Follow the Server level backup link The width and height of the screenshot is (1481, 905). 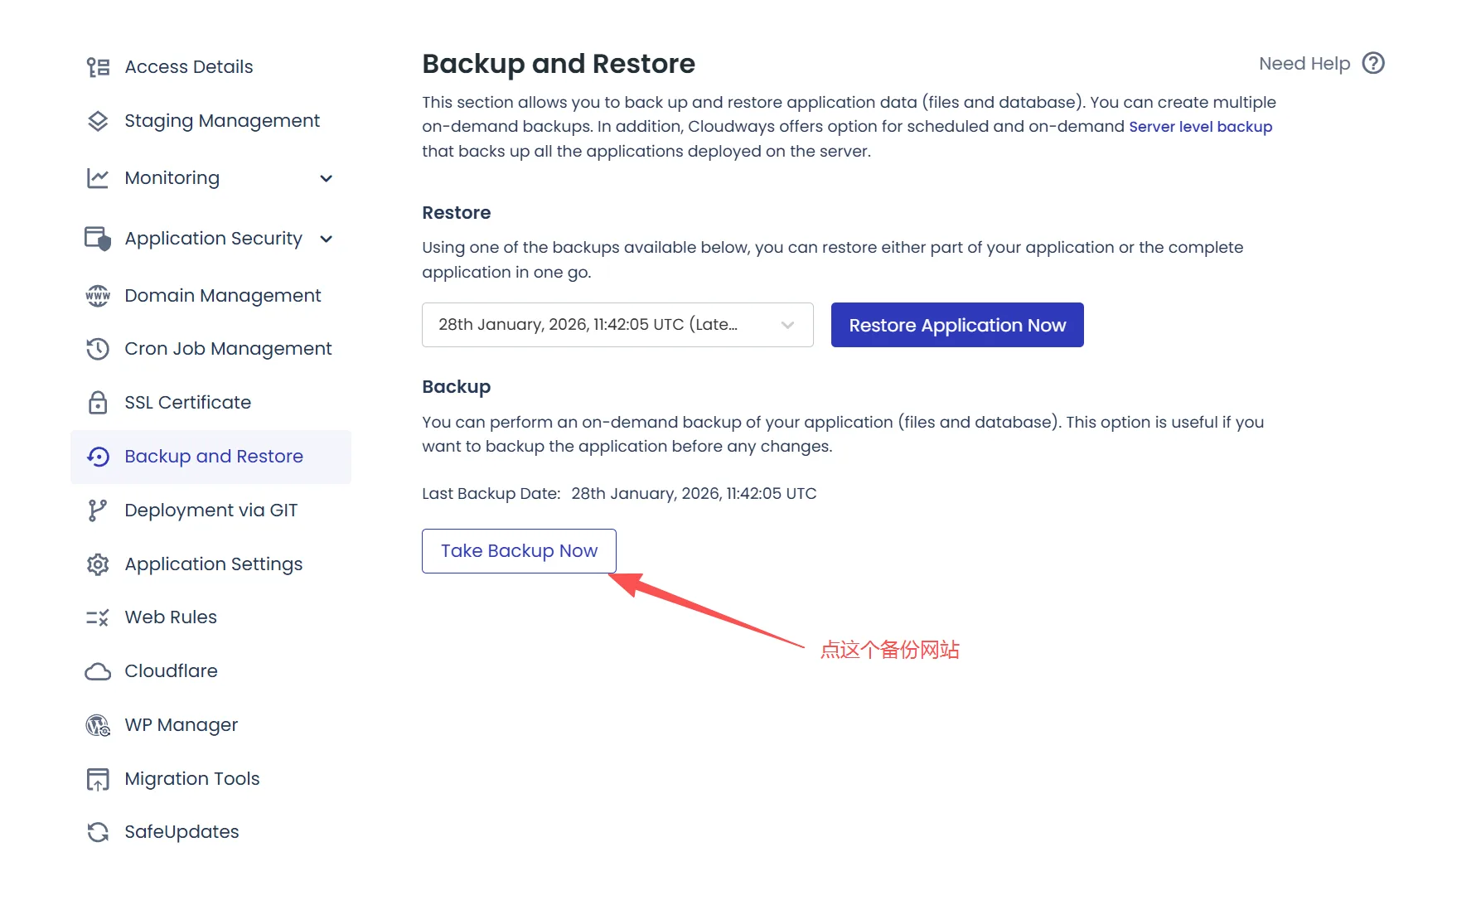[x=1200, y=127]
